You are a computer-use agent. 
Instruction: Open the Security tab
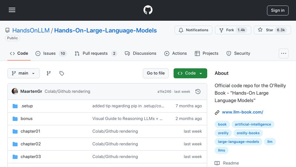(238, 54)
